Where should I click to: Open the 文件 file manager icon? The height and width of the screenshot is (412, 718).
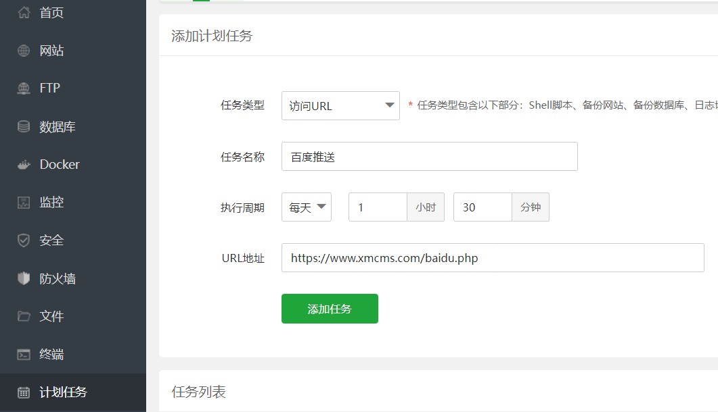pyautogui.click(x=25, y=315)
